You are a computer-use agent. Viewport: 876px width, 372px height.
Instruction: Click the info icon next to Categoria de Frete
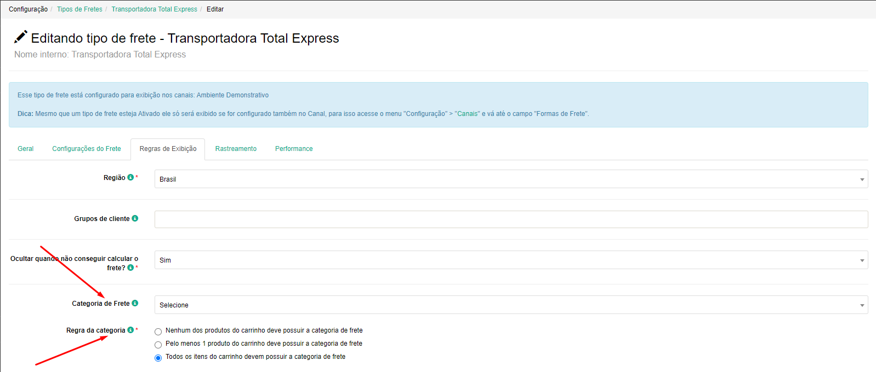click(x=135, y=303)
